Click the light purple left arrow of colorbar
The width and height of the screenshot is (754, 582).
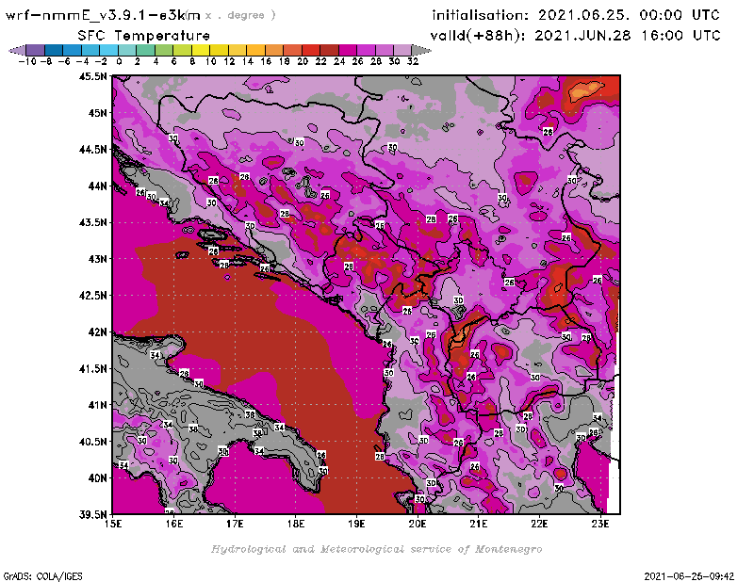16,50
